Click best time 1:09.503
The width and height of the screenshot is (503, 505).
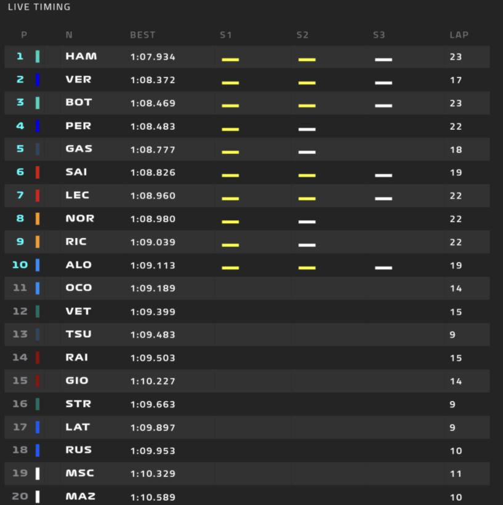tap(153, 358)
